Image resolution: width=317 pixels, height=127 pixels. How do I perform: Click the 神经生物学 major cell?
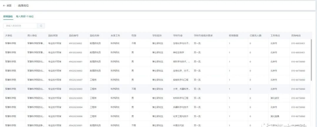tap(178, 52)
